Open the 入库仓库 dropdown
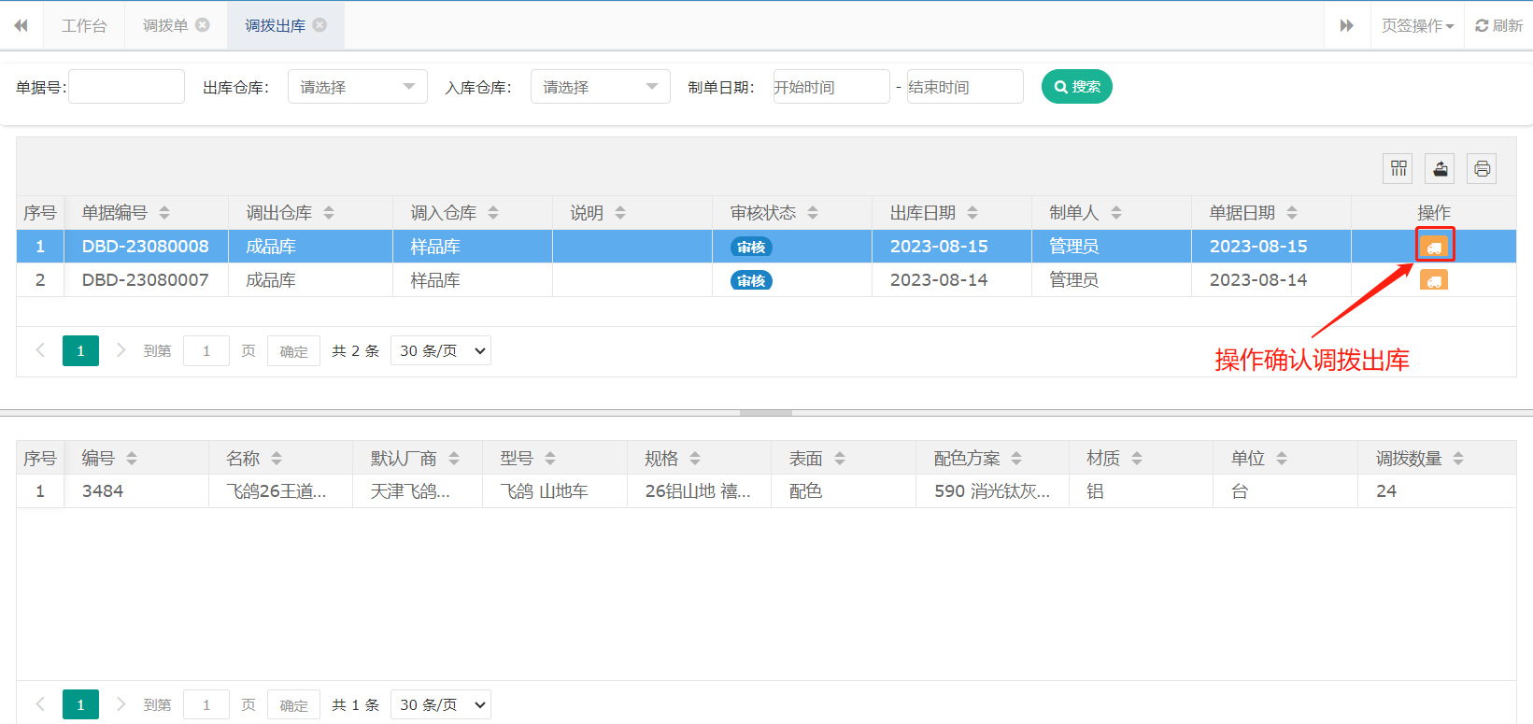This screenshot has width=1533, height=724. tap(600, 87)
